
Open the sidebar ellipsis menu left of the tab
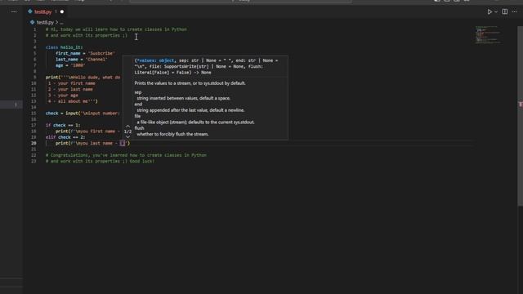tap(14, 11)
